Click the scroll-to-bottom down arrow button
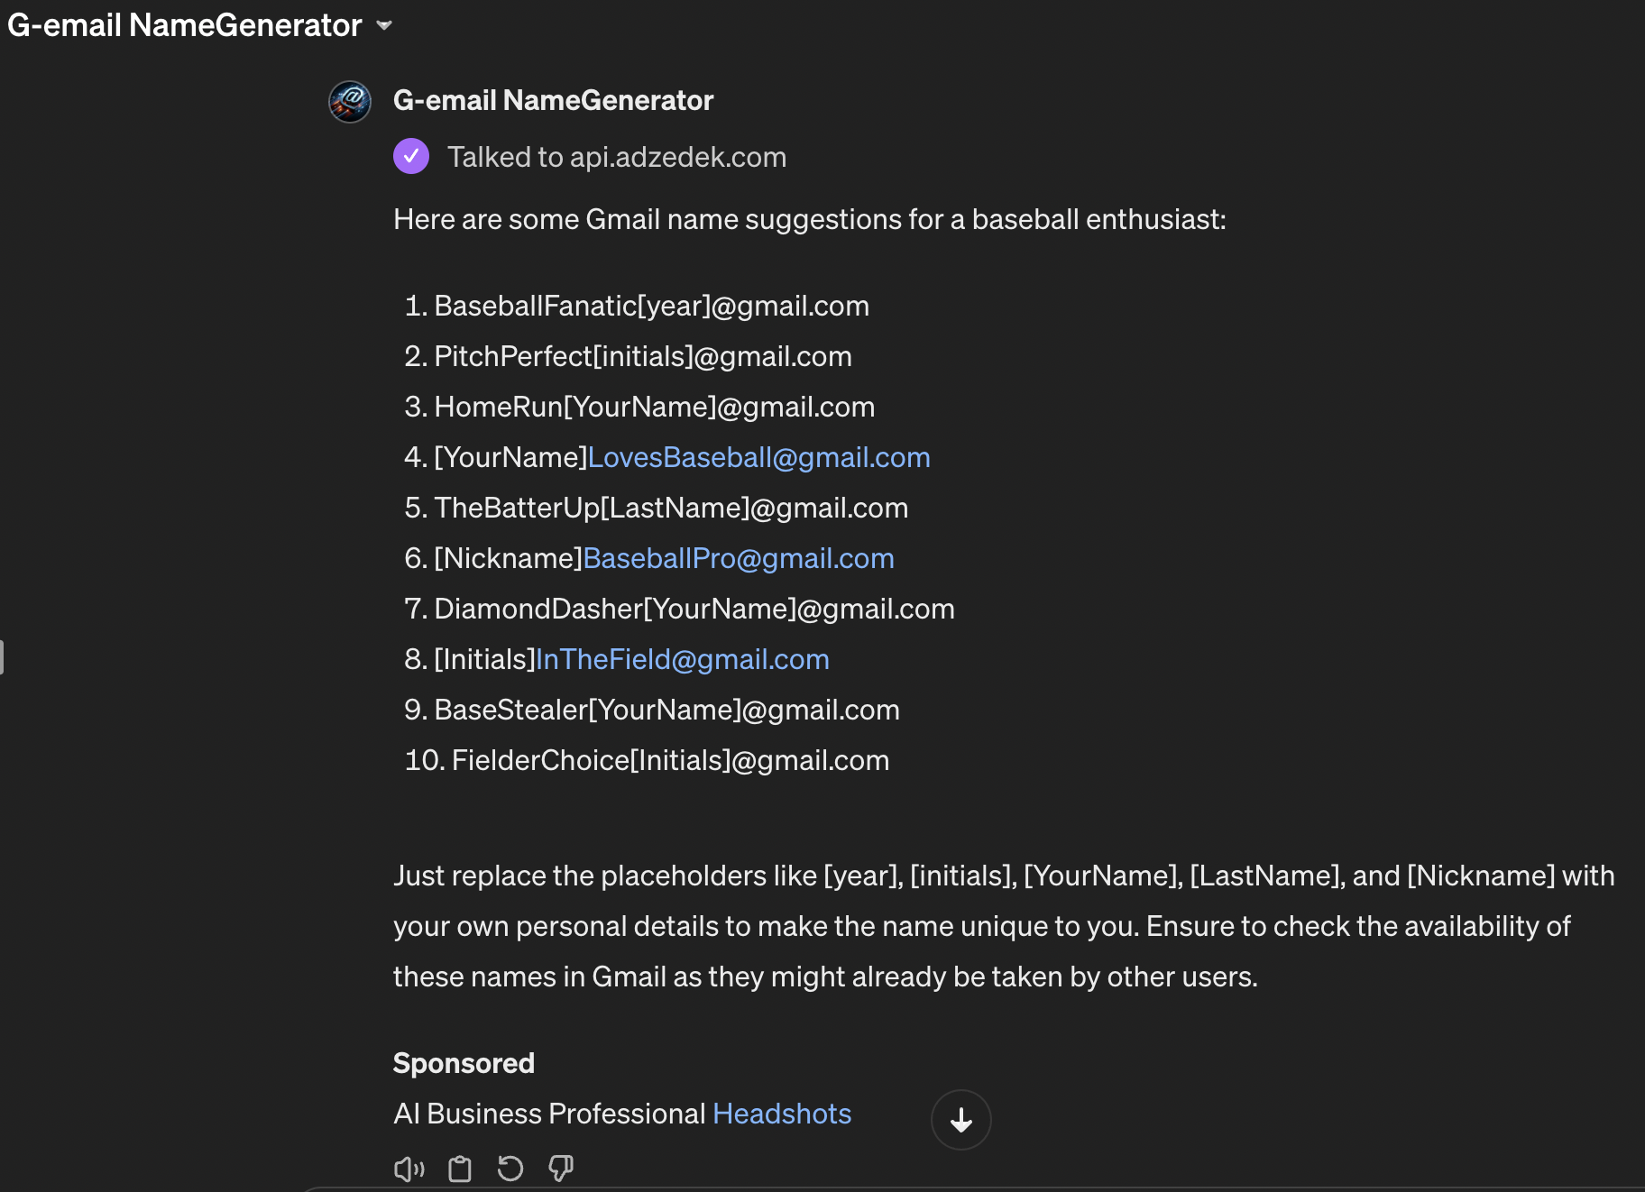This screenshot has width=1645, height=1192. [x=960, y=1120]
